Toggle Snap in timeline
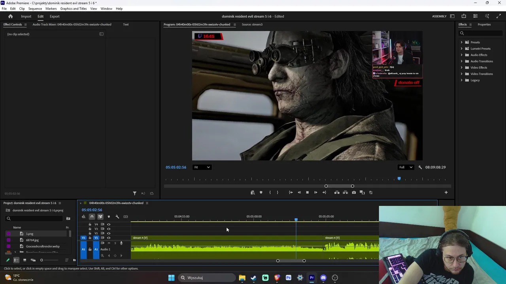Image resolution: width=506 pixels, height=284 pixels. tap(92, 217)
